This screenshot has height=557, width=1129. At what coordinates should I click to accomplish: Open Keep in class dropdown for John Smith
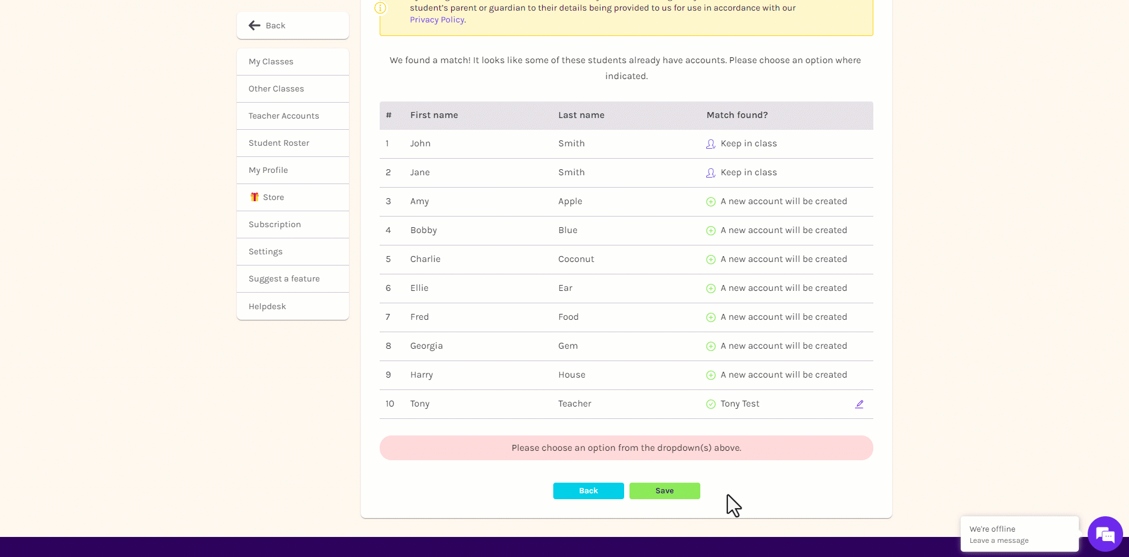[x=749, y=143]
